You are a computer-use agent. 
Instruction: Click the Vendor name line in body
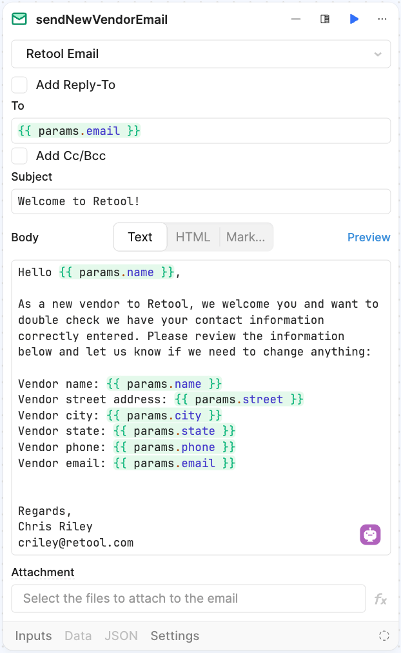(x=120, y=383)
